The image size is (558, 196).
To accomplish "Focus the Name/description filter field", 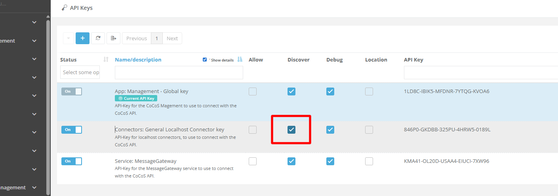I will click(179, 73).
